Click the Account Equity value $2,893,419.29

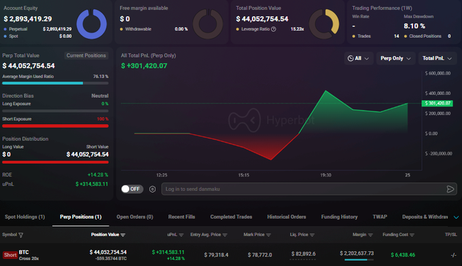[x=28, y=19]
